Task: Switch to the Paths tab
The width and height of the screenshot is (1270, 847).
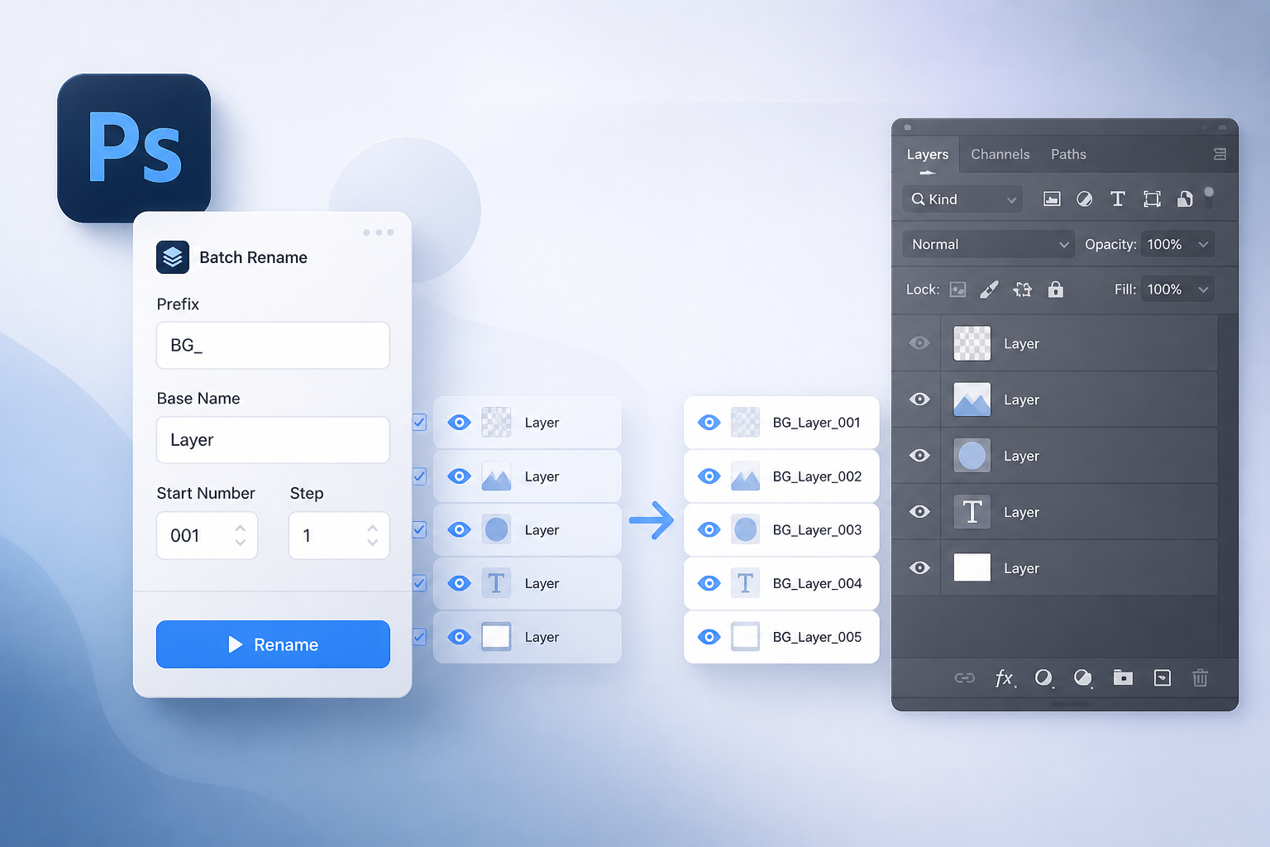Action: (x=1068, y=155)
